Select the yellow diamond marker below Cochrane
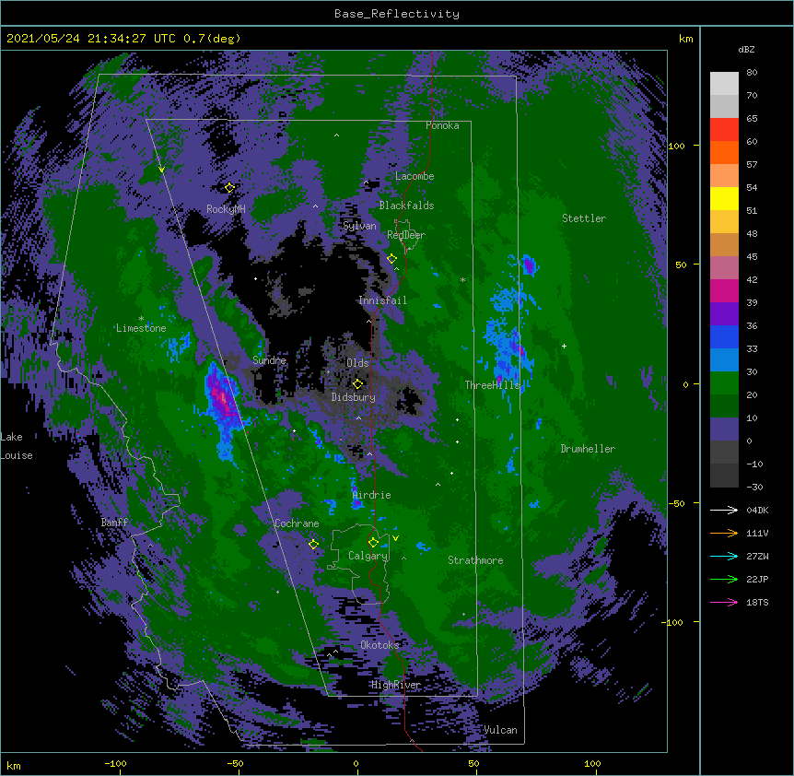 (313, 545)
